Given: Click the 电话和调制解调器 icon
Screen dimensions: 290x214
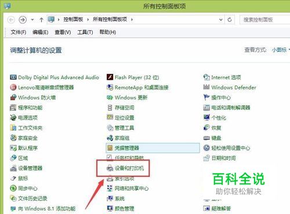Looking at the screenshot, I should point(206,108).
